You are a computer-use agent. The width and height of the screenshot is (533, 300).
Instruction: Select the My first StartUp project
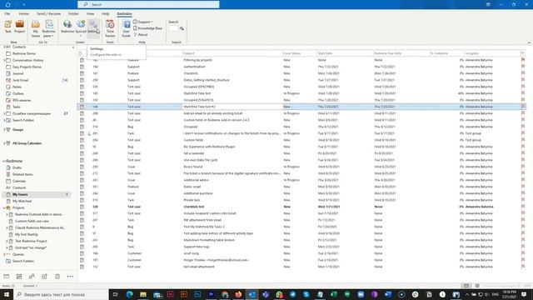(x=26, y=234)
